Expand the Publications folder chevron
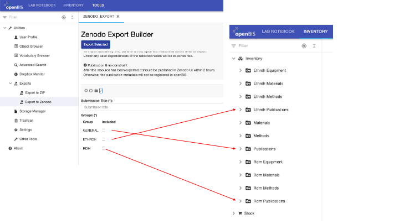The image size is (399, 224). click(x=241, y=149)
